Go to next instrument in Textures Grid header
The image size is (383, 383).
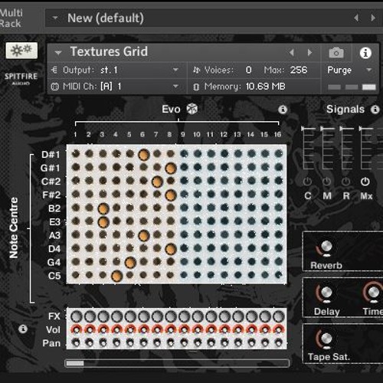pyautogui.click(x=309, y=53)
